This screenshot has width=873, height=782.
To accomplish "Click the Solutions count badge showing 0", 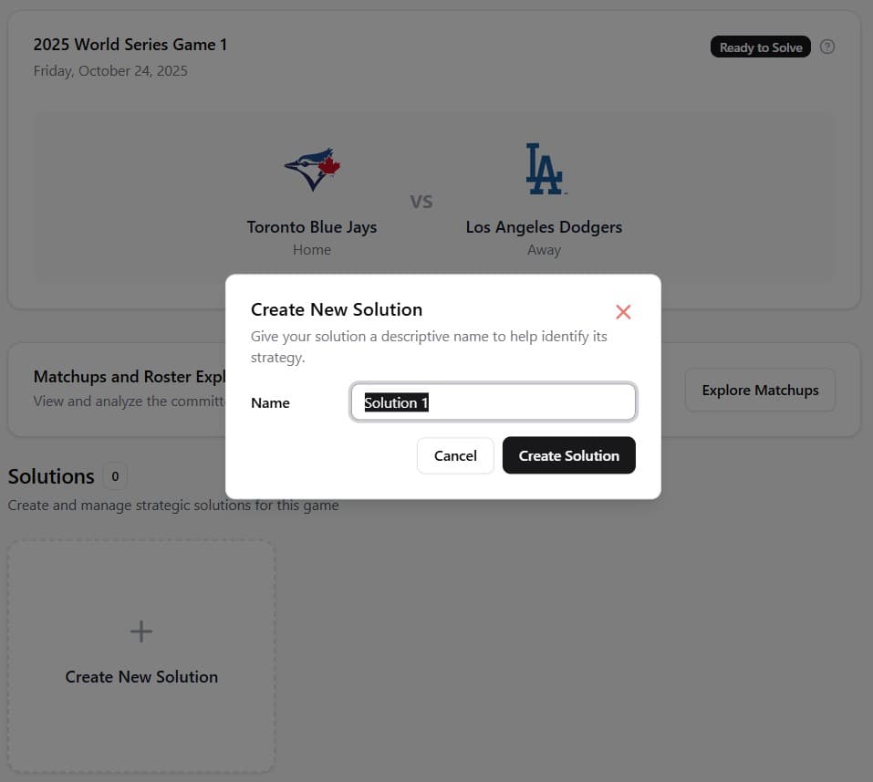I will coord(115,476).
